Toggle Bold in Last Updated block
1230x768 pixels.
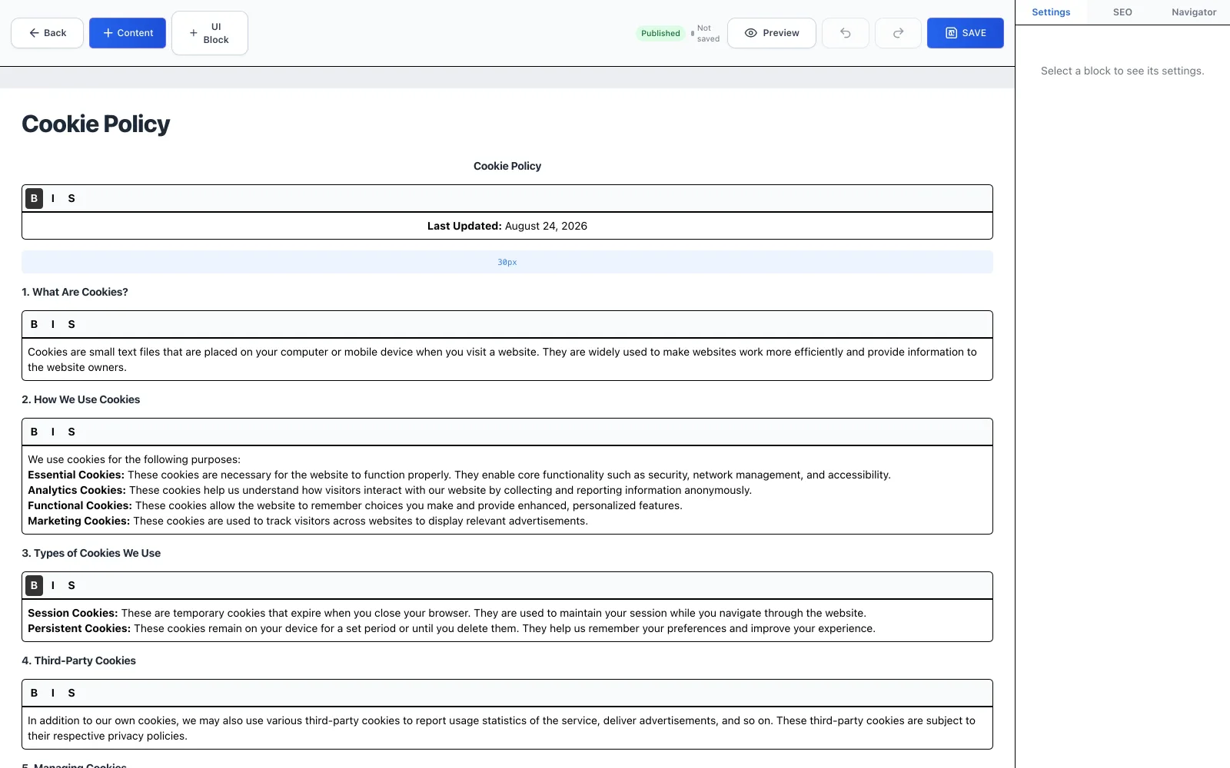[x=34, y=198]
